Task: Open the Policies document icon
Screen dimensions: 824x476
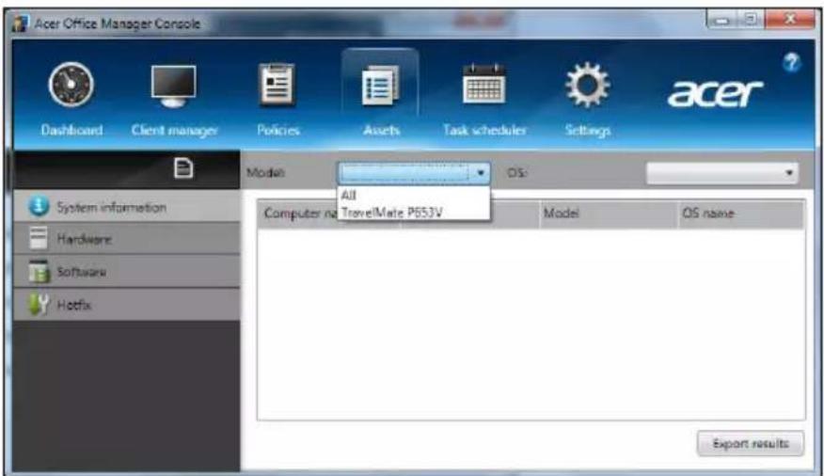Action: (x=277, y=85)
